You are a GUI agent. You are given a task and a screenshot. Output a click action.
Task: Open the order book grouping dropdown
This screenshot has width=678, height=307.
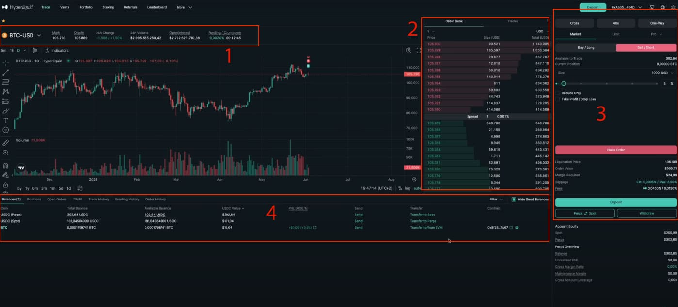[431, 31]
